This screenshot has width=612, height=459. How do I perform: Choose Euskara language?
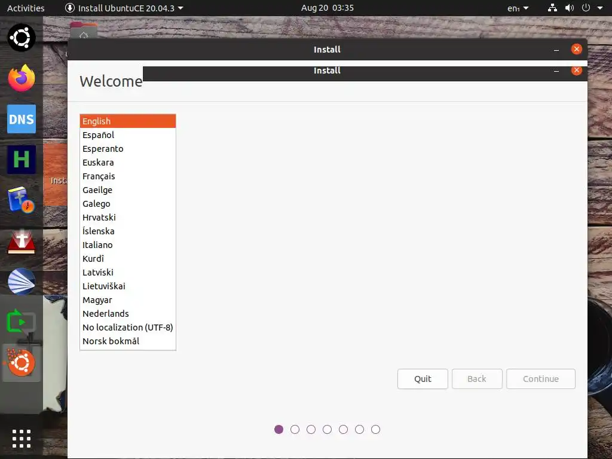[128, 163]
